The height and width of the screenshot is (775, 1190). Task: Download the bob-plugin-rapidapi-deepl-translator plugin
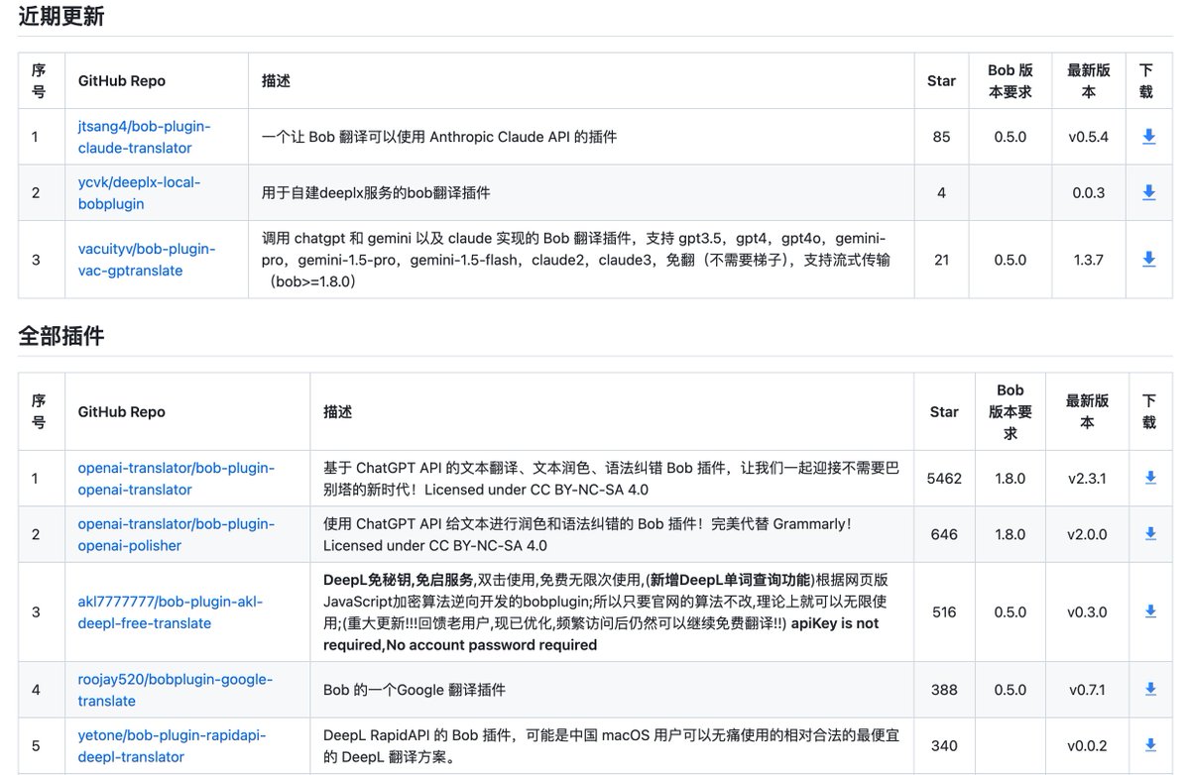(1150, 744)
